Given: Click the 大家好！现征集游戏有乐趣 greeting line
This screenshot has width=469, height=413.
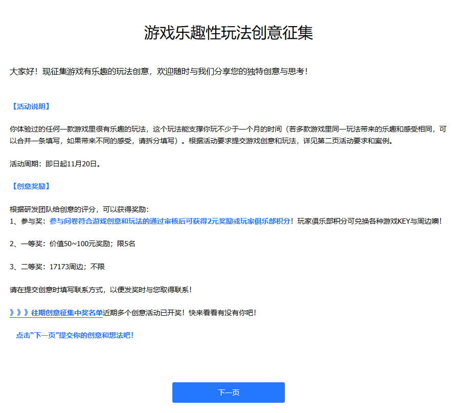Looking at the screenshot, I should [159, 72].
